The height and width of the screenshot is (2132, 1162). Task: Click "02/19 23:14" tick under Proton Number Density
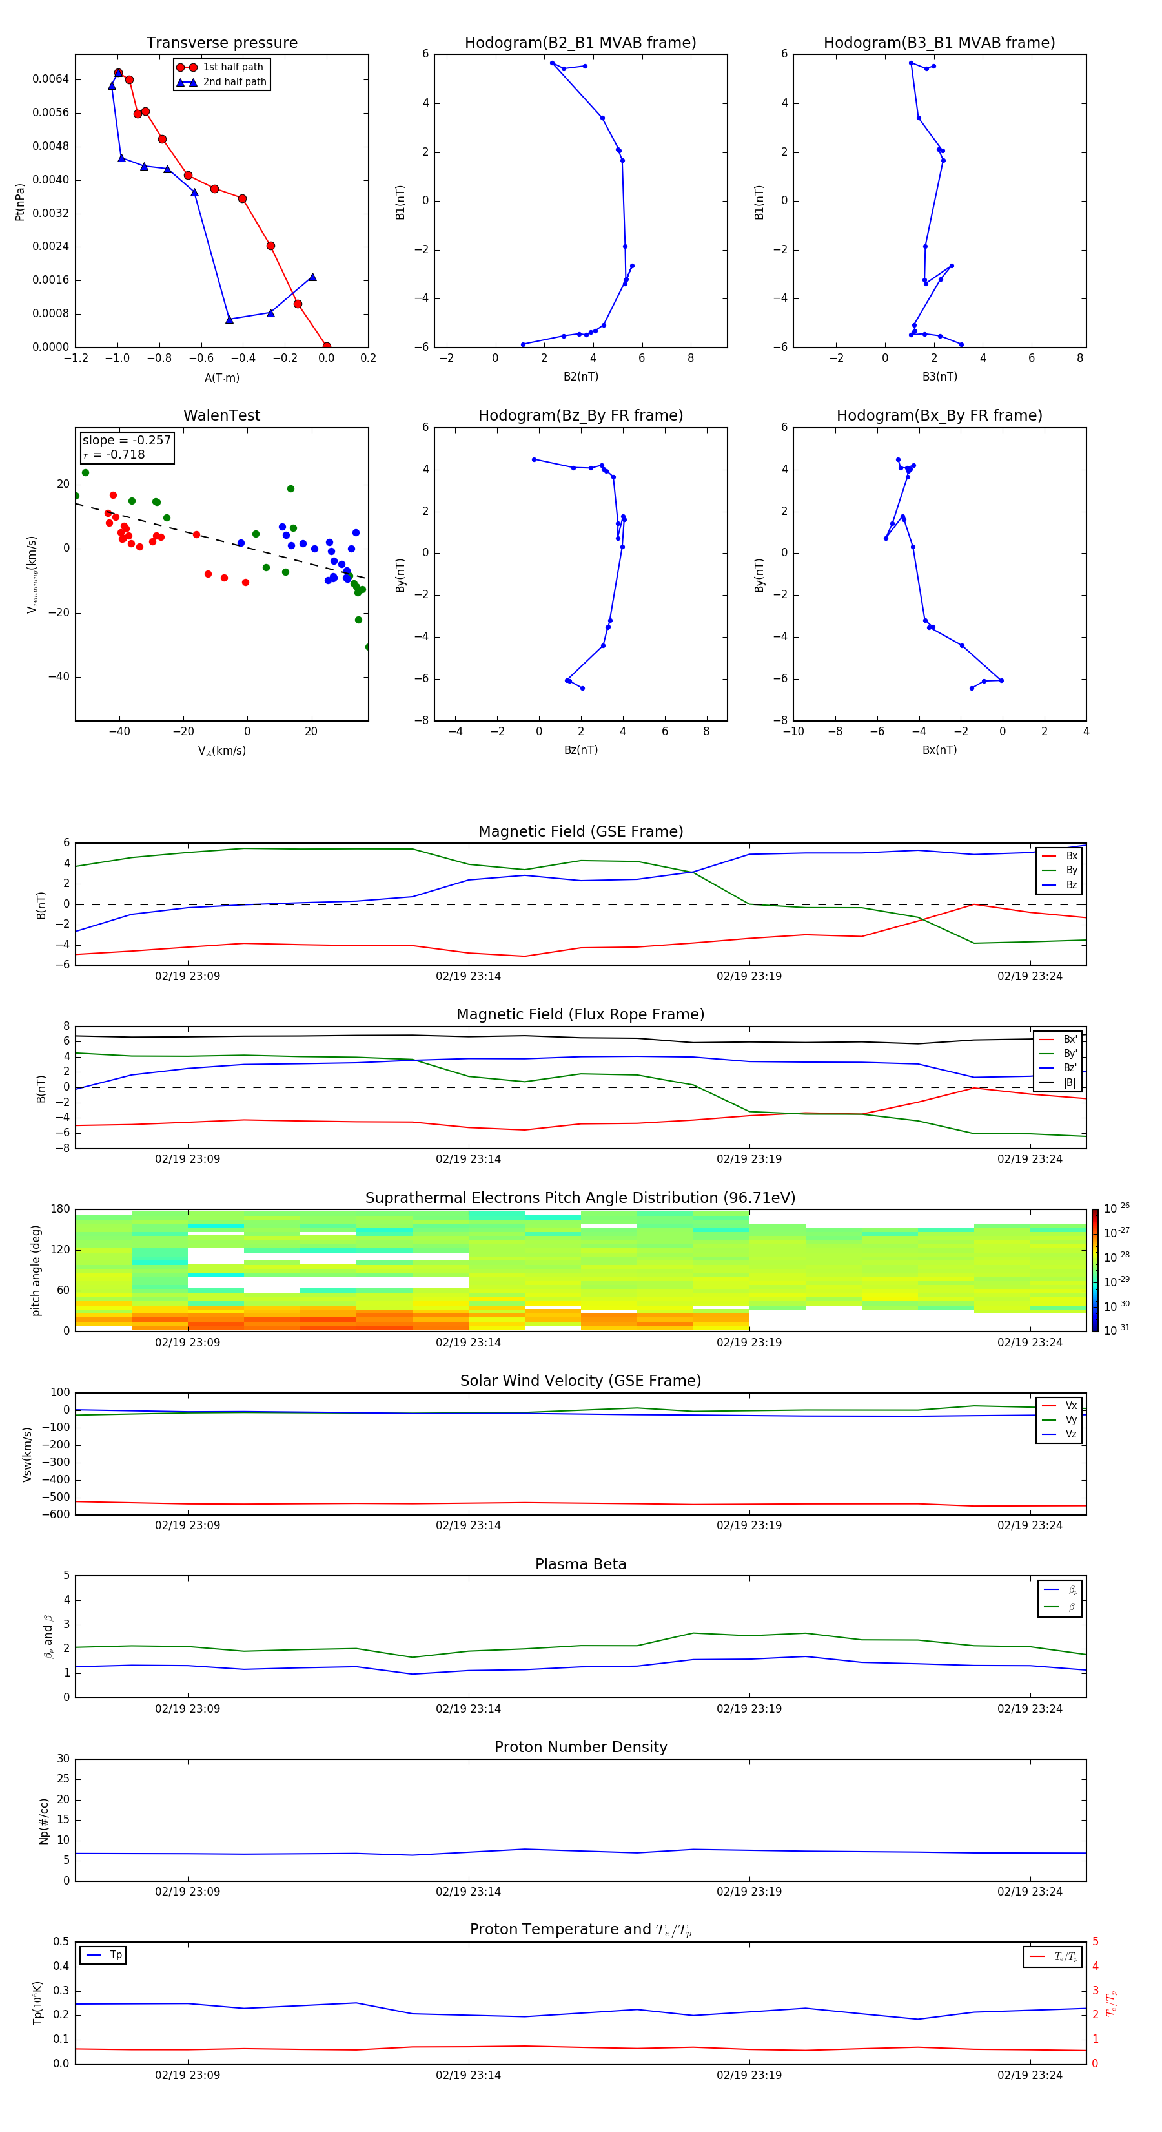click(x=468, y=1891)
